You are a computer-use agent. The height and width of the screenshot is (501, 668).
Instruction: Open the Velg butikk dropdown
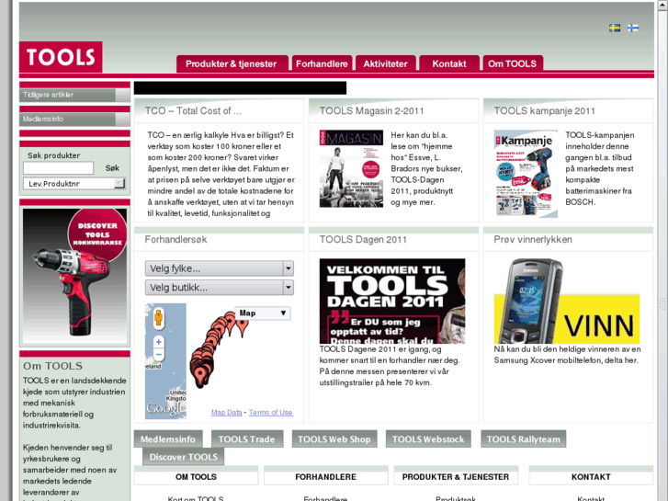click(x=220, y=288)
